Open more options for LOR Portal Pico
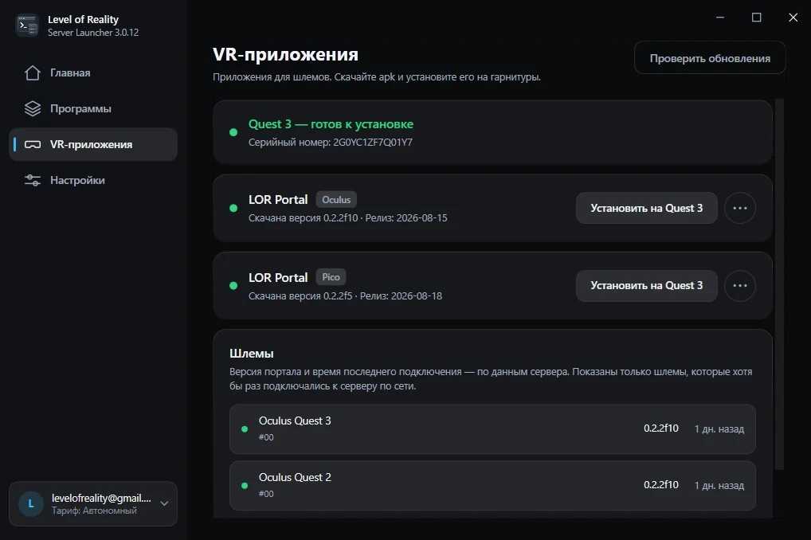The image size is (811, 540). tap(739, 285)
